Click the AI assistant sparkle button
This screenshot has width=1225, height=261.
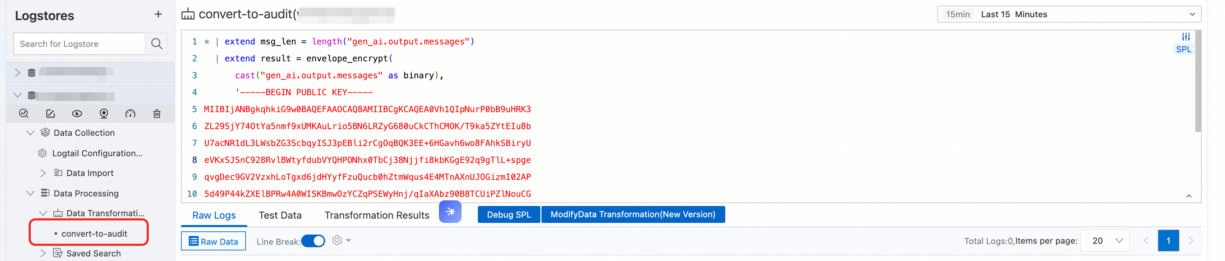tap(450, 212)
